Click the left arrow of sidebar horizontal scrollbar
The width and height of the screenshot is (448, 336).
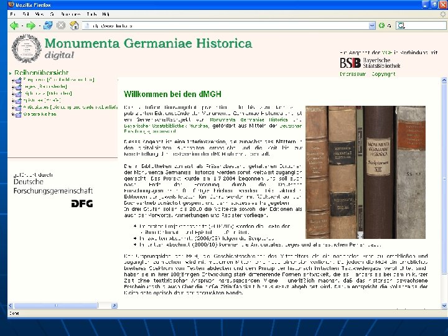click(x=11, y=306)
